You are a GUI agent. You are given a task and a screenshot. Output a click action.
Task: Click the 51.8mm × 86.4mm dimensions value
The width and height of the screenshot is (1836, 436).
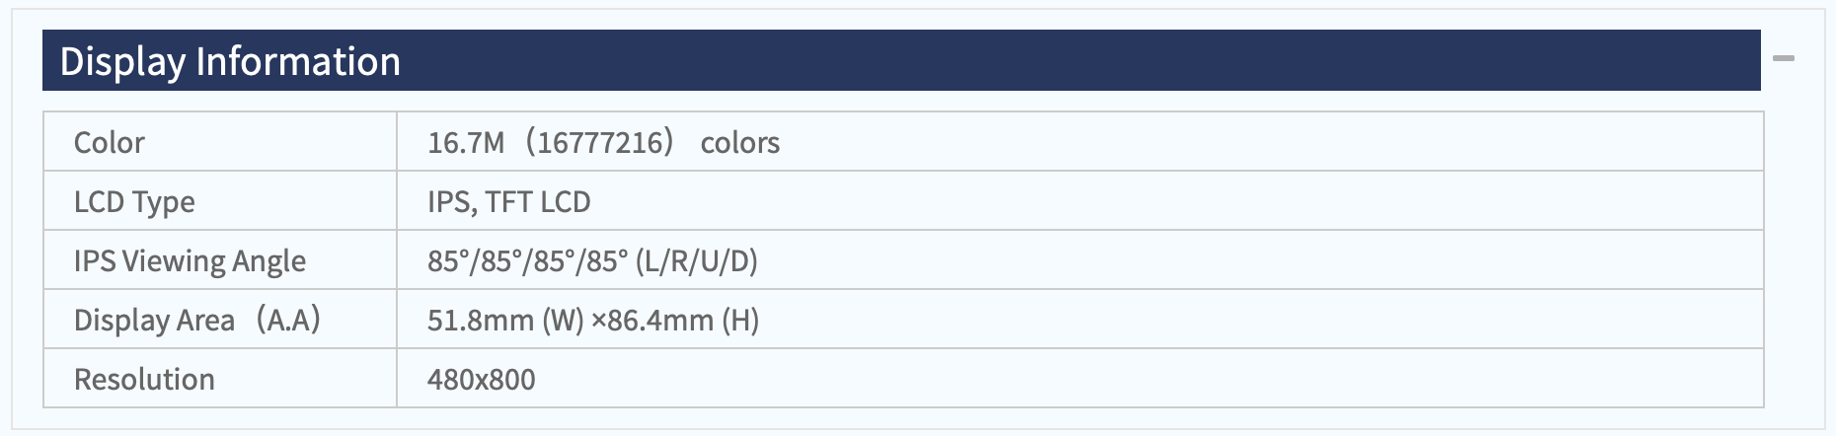click(593, 320)
